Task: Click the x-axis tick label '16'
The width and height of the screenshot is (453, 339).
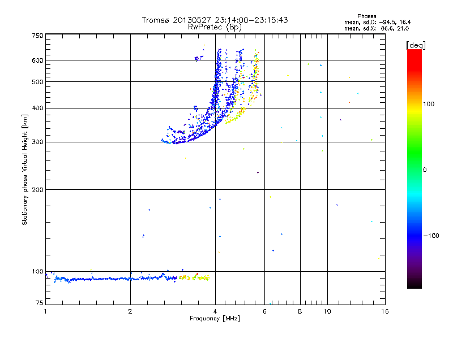Action: pyautogui.click(x=385, y=311)
